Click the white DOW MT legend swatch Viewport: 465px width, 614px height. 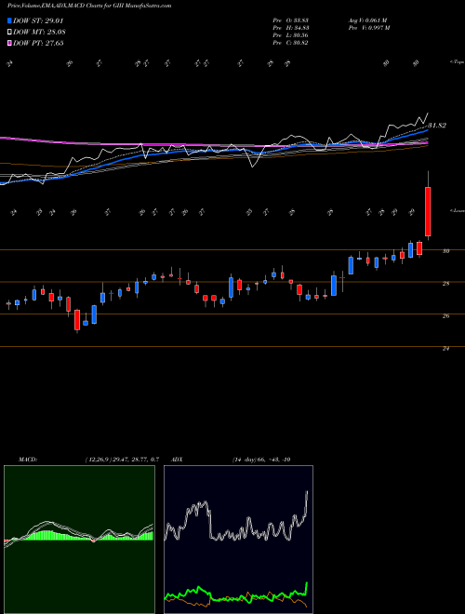click(x=9, y=32)
